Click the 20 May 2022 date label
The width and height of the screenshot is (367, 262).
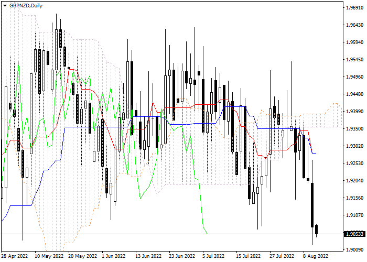(x=83, y=256)
